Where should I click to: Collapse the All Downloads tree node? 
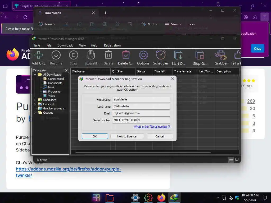[35, 75]
